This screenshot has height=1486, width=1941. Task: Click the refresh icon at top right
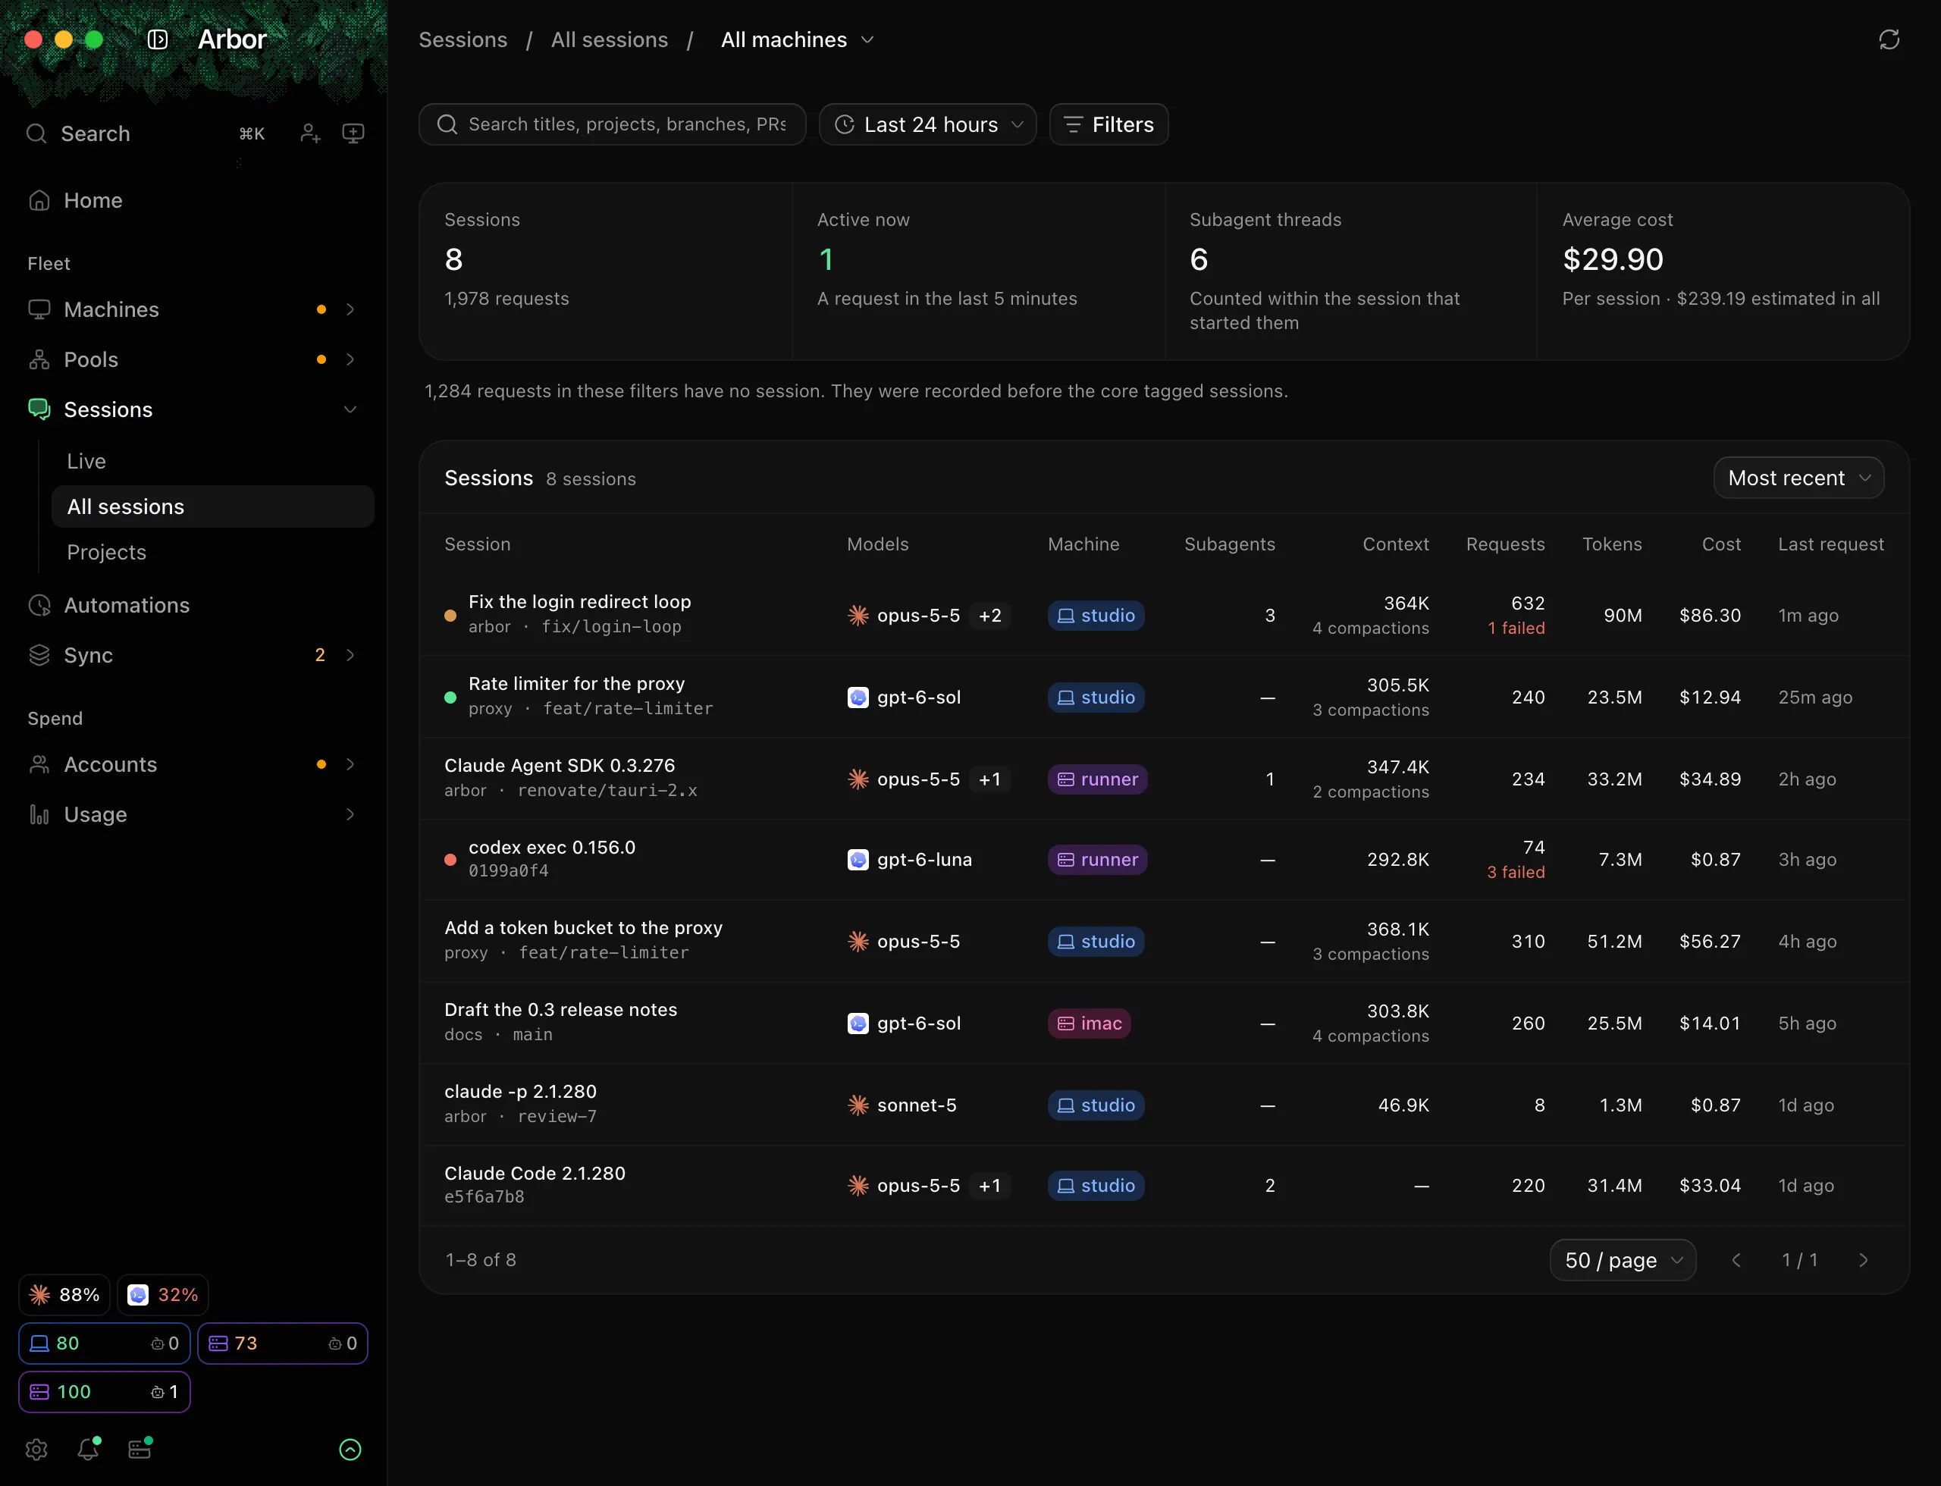pyautogui.click(x=1889, y=39)
